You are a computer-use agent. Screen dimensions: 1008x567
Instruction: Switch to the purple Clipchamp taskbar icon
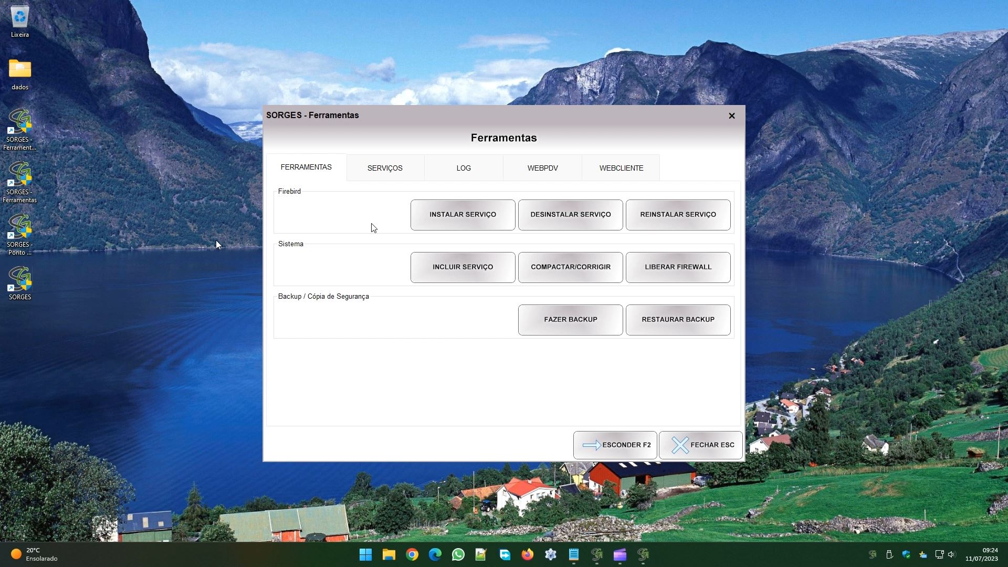[619, 554]
